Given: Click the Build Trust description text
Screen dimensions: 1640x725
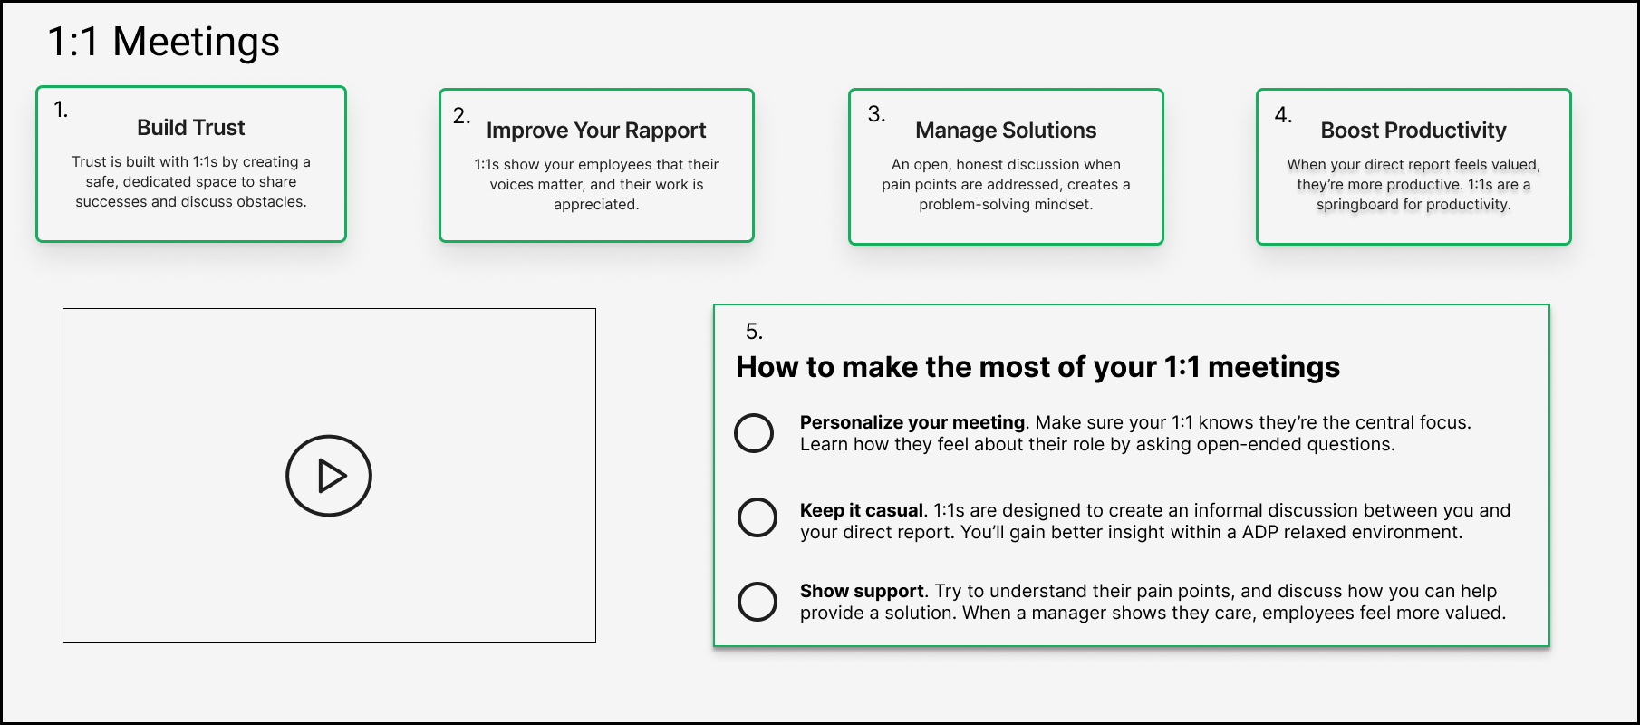Looking at the screenshot, I should tap(191, 181).
